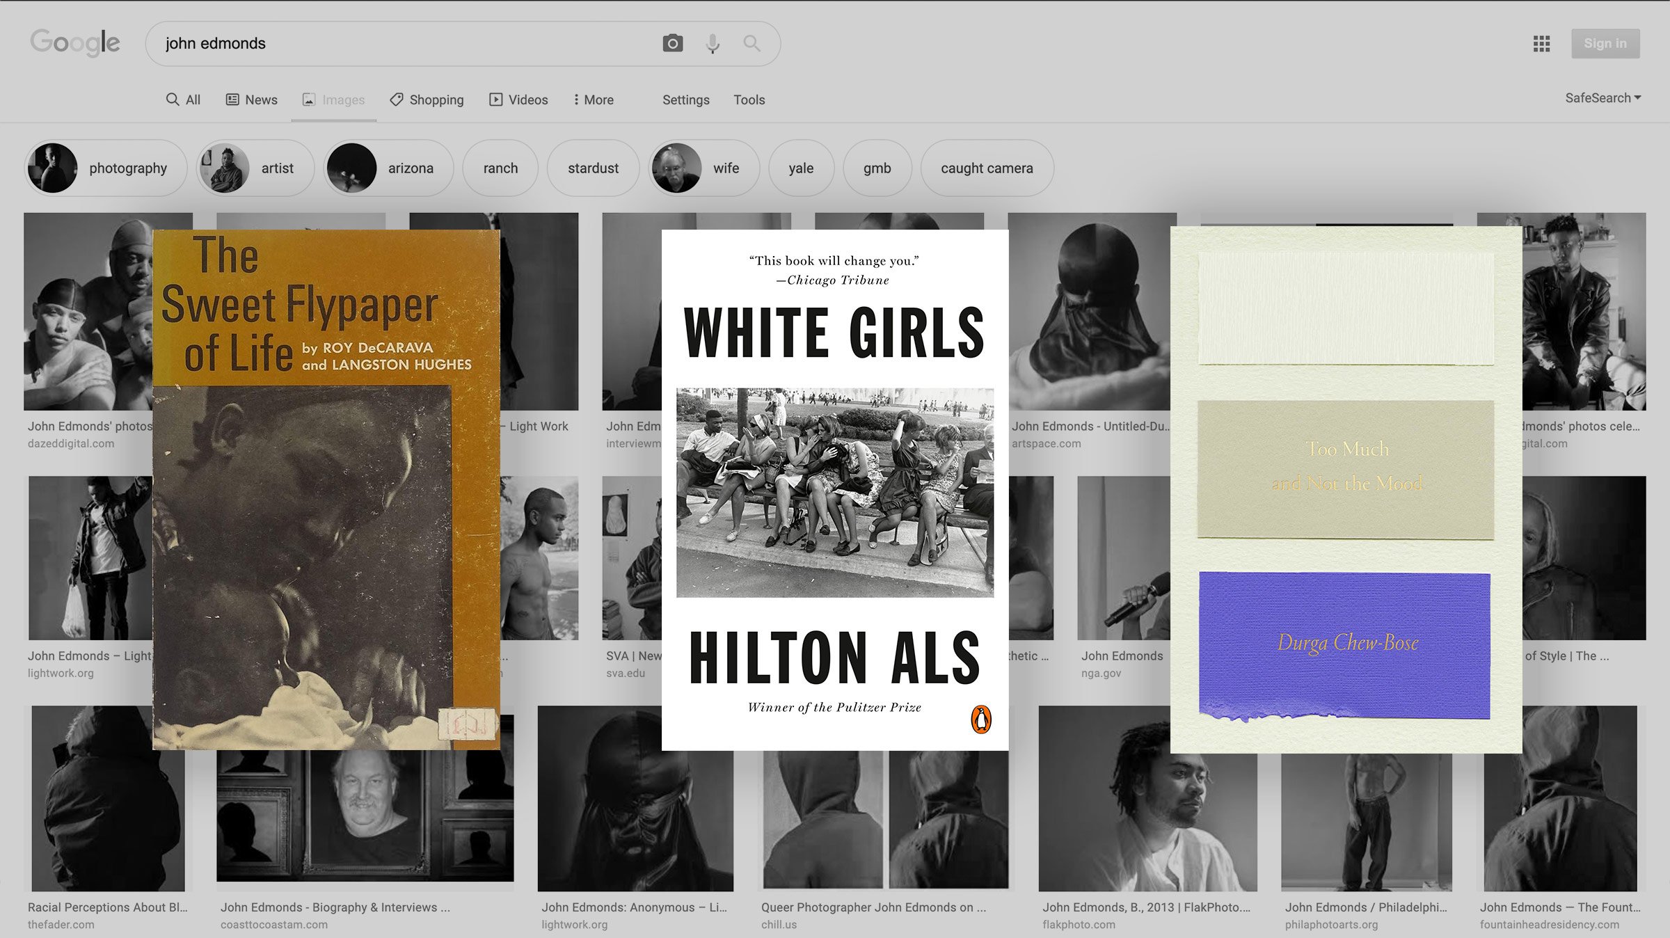The height and width of the screenshot is (938, 1670).
Task: Click the fountainheadresidency.com source link
Action: [x=1549, y=924]
